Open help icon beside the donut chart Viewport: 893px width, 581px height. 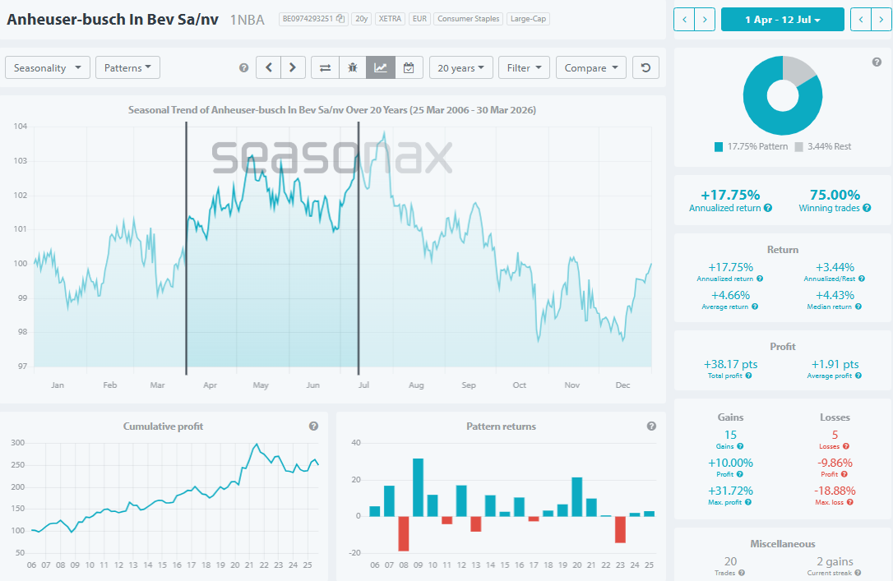877,62
